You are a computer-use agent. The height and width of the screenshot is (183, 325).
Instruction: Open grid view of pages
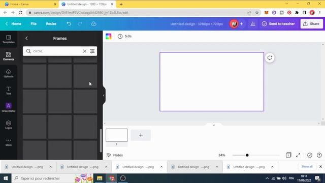click(x=288, y=155)
